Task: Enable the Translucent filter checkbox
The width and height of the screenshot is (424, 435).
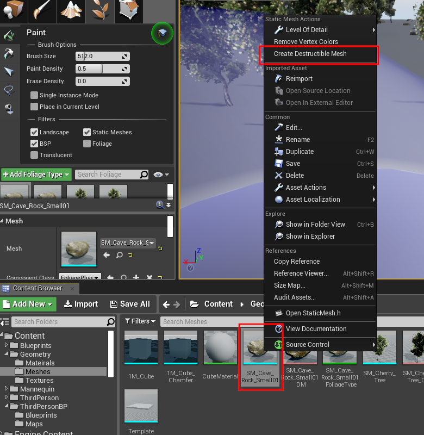Action: coord(34,155)
